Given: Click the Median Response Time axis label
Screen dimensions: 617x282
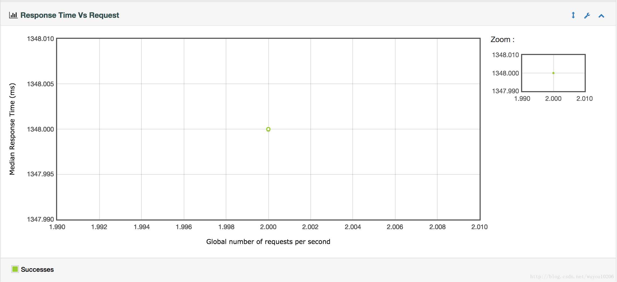Looking at the screenshot, I should (12, 129).
